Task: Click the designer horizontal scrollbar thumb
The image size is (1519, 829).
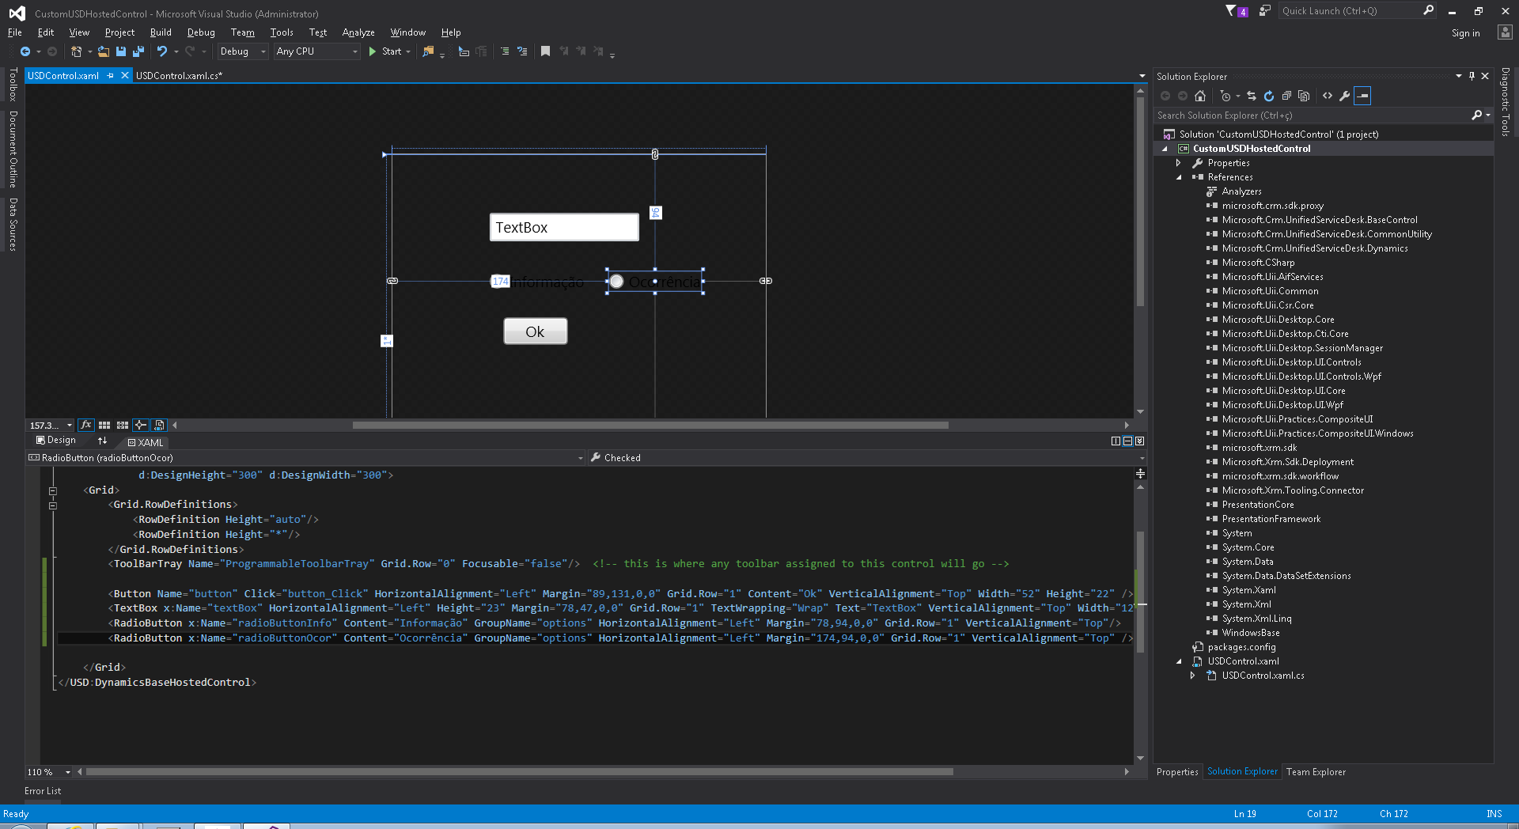Action: click(650, 425)
